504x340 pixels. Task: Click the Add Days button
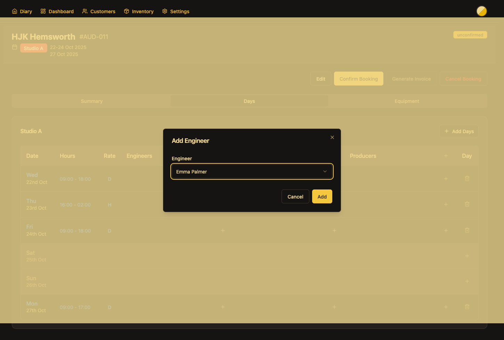tap(459, 131)
